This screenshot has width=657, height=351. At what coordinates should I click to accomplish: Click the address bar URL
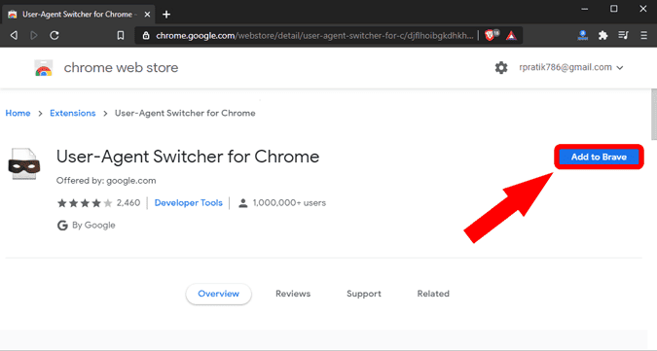point(314,36)
